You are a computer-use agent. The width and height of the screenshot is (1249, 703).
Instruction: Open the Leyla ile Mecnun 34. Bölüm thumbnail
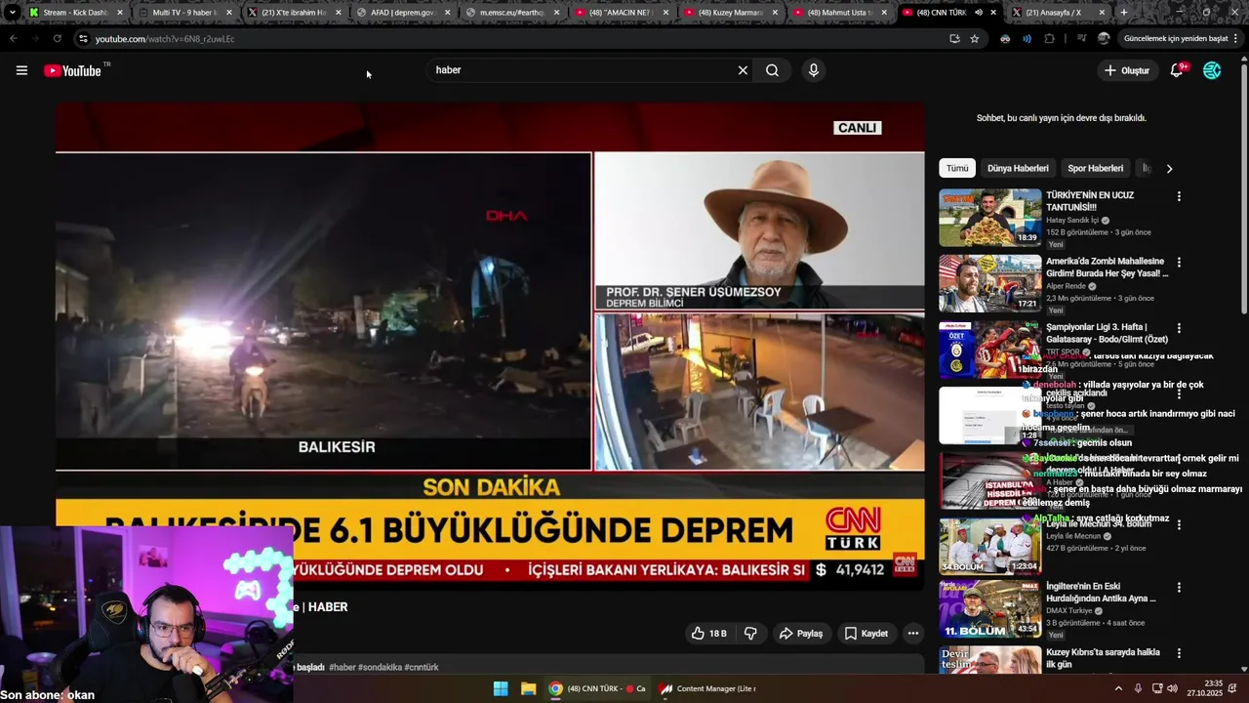[990, 546]
